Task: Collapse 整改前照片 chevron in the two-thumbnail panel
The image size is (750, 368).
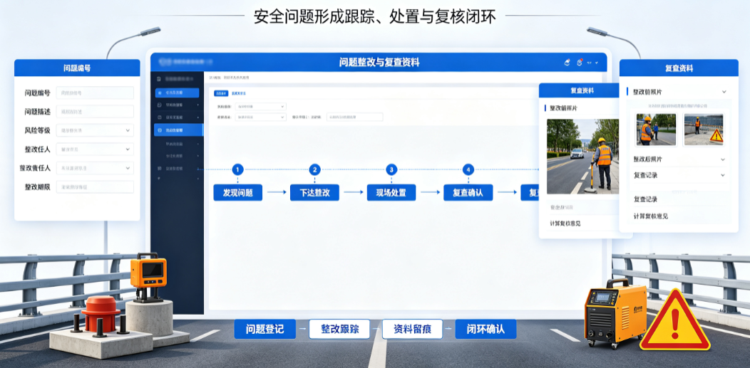Action: (724, 92)
